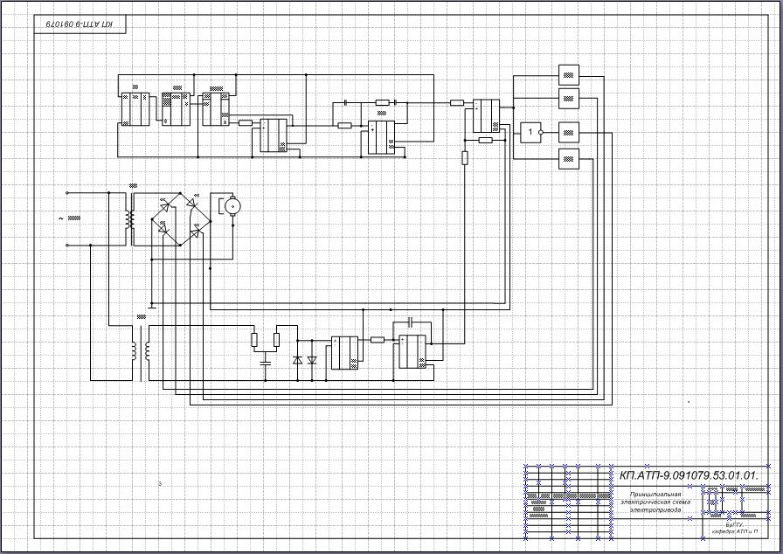
Task: Select the left vertical resistor after the lower transformer
Action: (253, 340)
